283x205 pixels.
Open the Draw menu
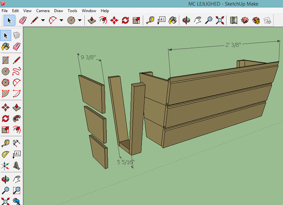pyautogui.click(x=58, y=11)
